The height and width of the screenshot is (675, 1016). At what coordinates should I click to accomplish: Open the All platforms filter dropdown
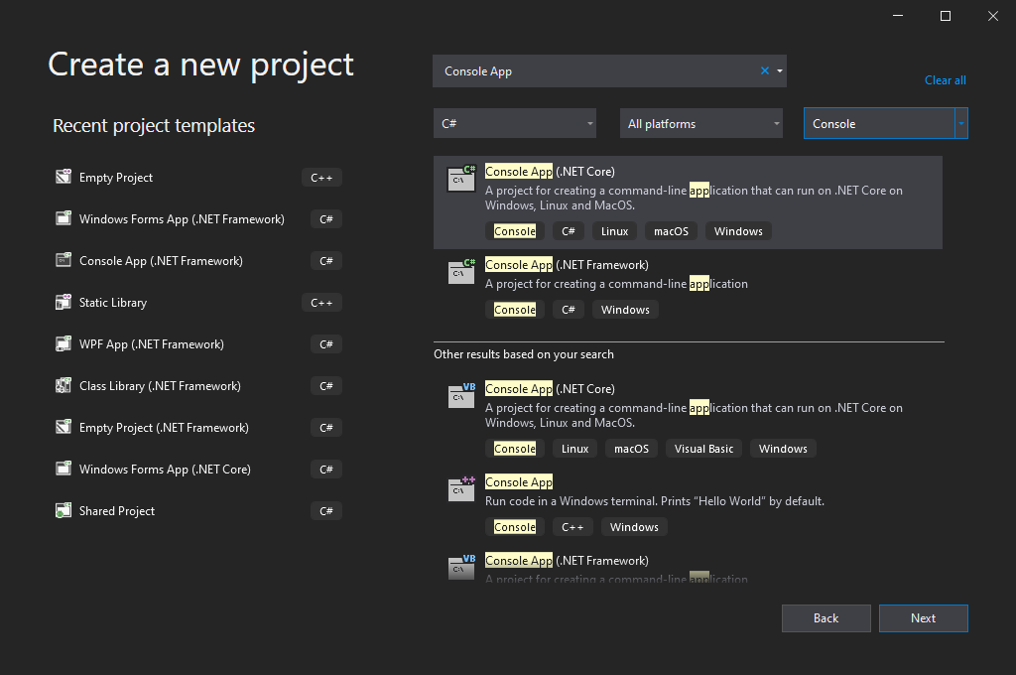(x=701, y=123)
